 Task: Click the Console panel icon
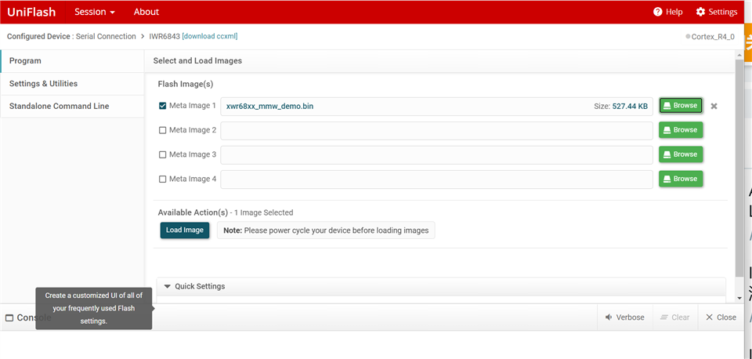point(9,317)
